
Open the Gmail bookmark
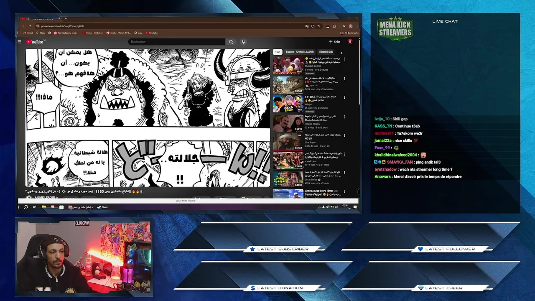(28, 33)
